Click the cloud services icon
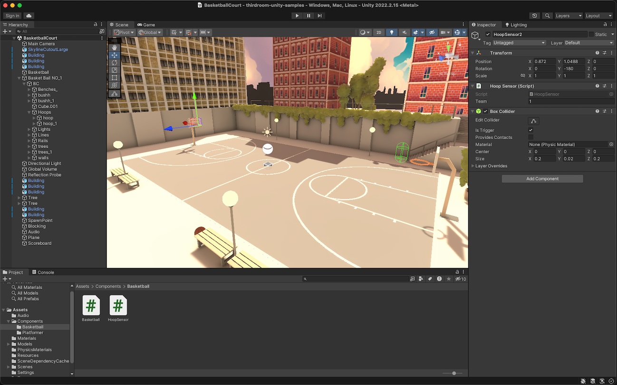Screen dimensions: 617x385 tap(29, 16)
